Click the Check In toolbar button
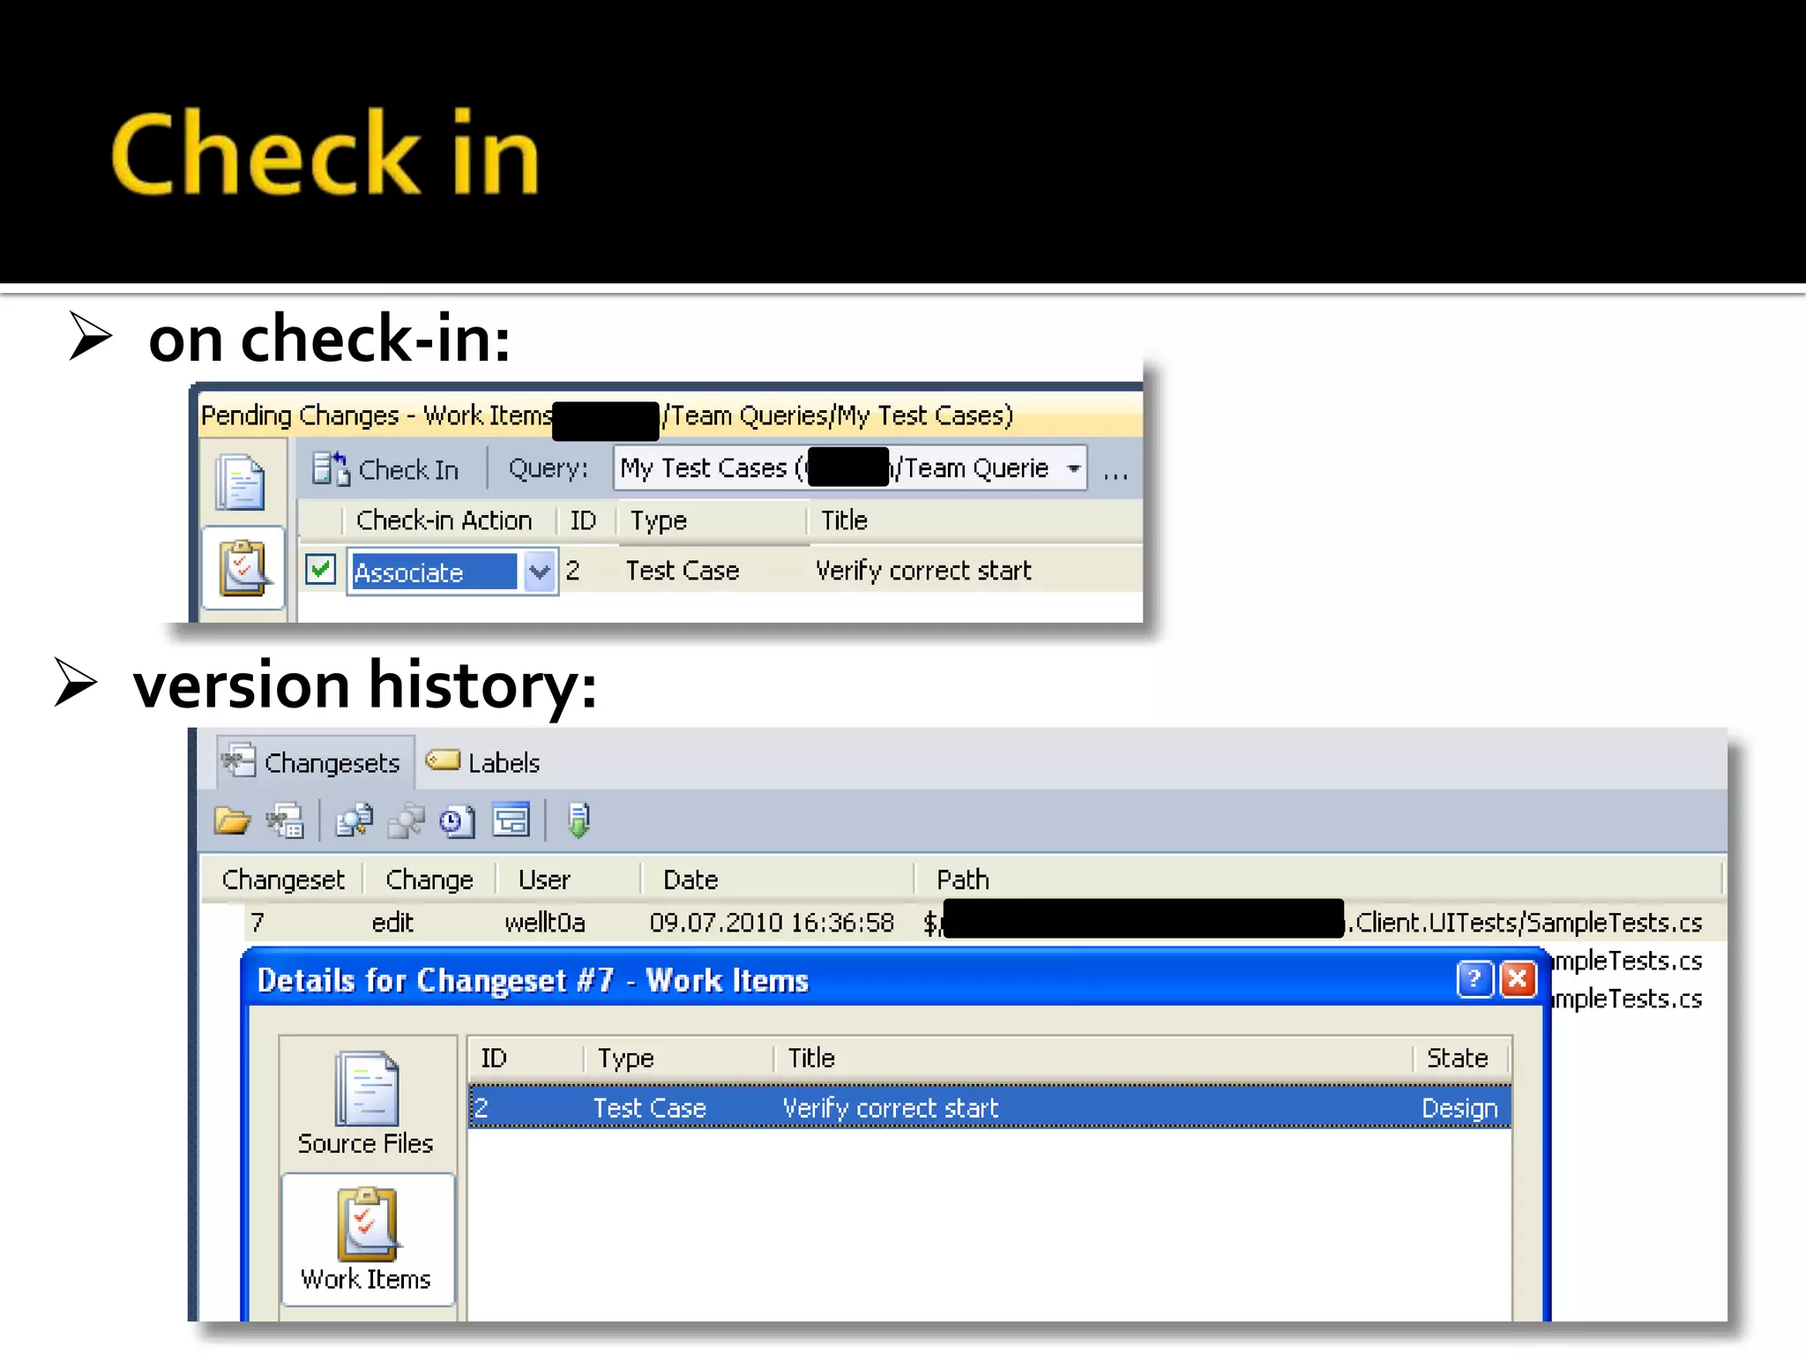Viewport: 1806px width, 1355px height. [386, 469]
